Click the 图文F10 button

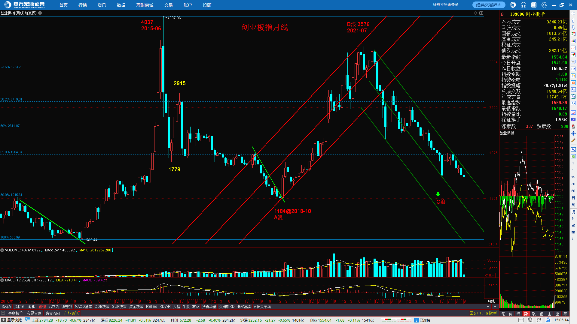tap(476, 313)
